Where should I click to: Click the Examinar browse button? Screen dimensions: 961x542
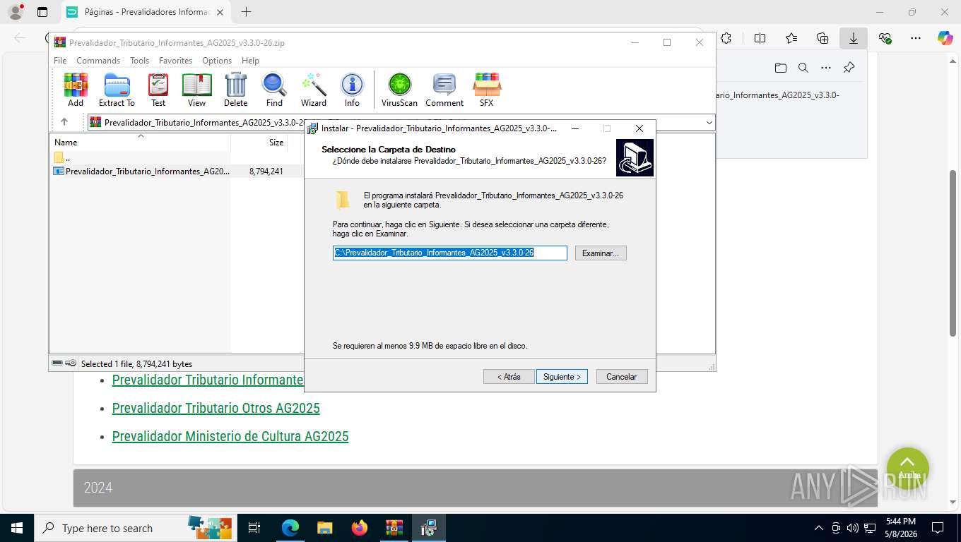[601, 253]
